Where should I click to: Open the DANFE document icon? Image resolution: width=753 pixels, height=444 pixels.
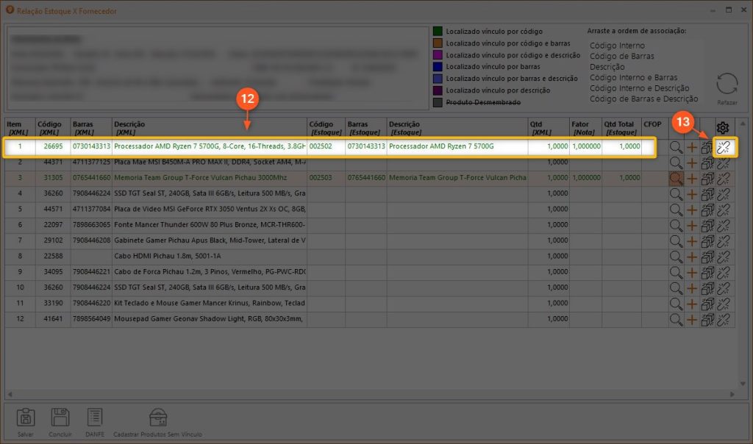tap(94, 419)
